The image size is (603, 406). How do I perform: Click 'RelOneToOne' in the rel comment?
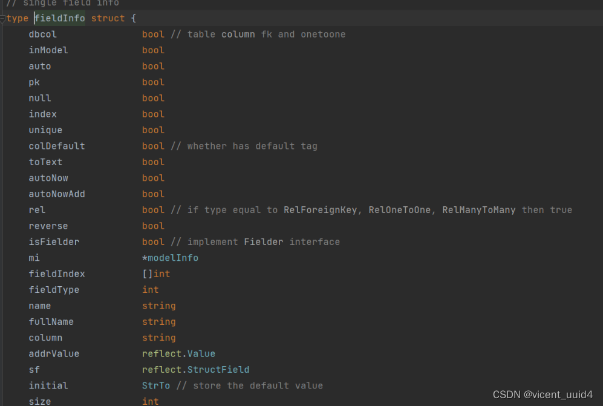click(x=400, y=210)
